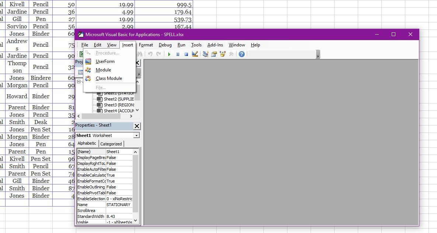Select Sheet2 (SUPPLIE...) in project tree

click(x=119, y=99)
